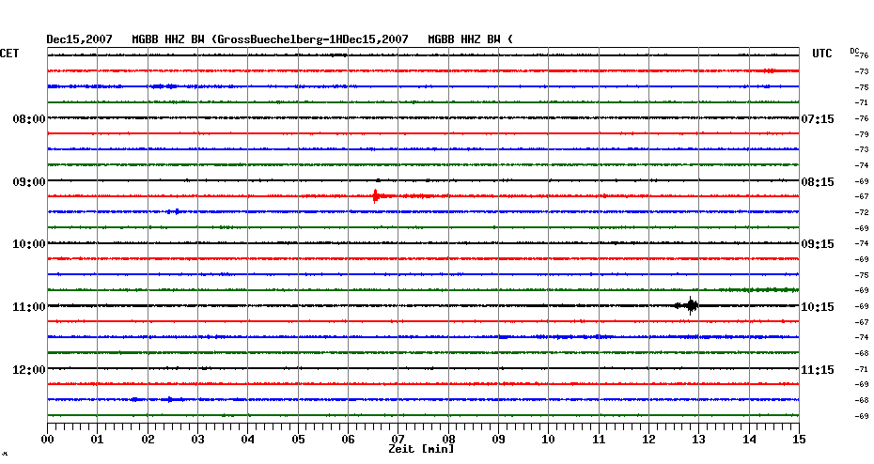
Task: Select the 10:15 UTC time label
Action: coord(818,307)
